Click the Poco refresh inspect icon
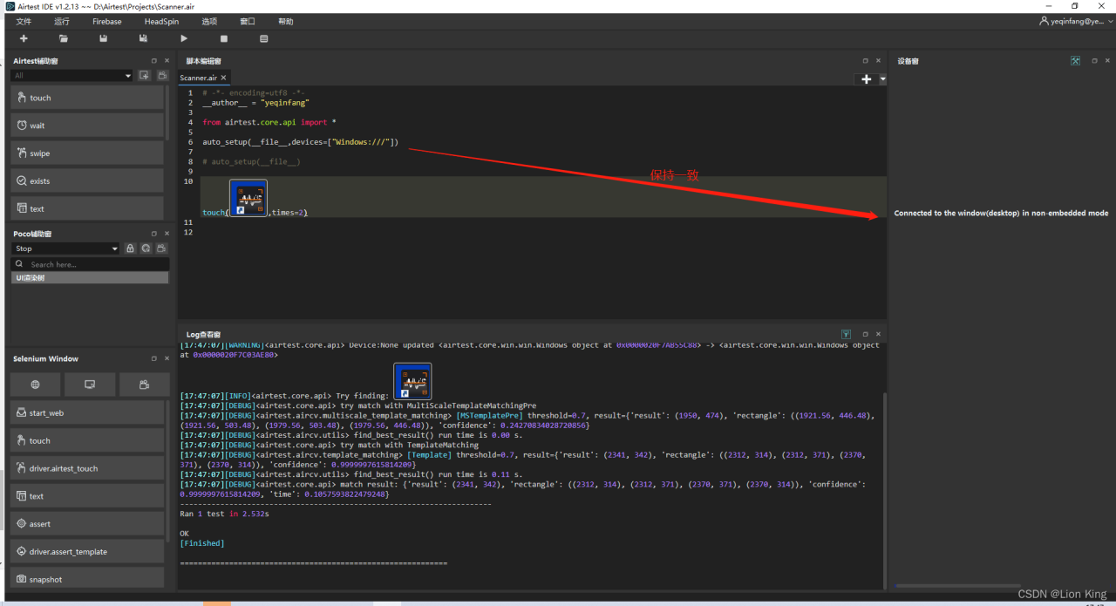The height and width of the screenshot is (606, 1116). pos(146,249)
